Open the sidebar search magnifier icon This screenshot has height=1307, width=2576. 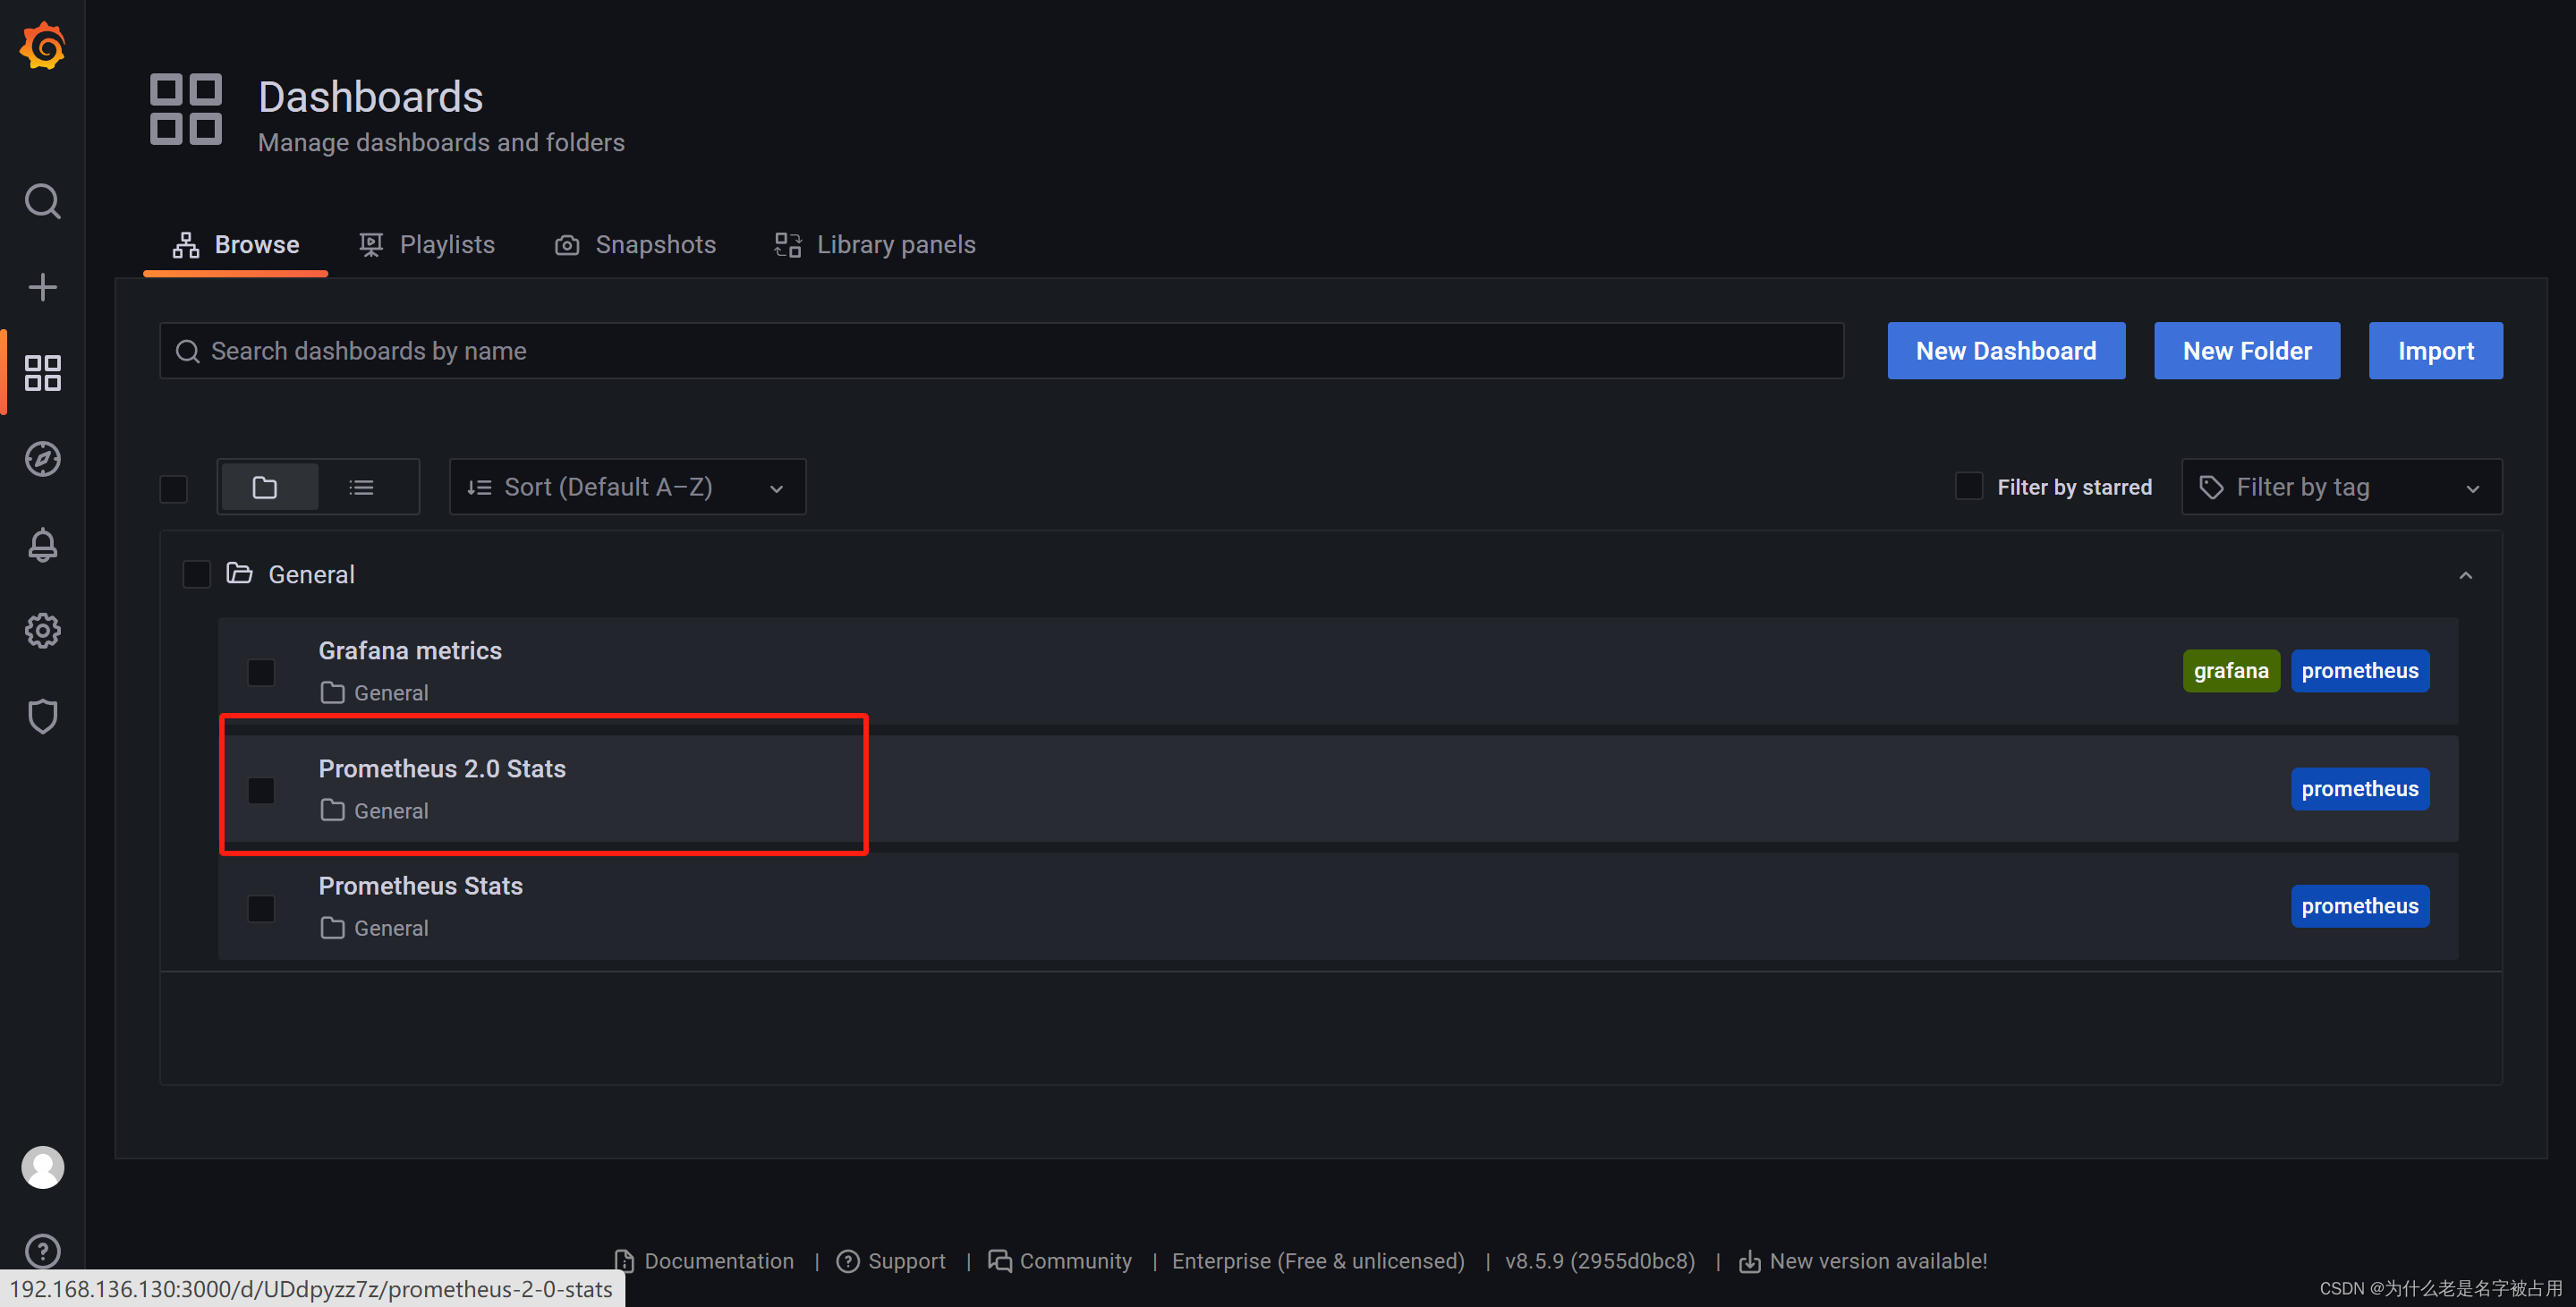click(42, 201)
